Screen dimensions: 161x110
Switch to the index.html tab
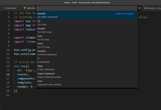click(11, 8)
